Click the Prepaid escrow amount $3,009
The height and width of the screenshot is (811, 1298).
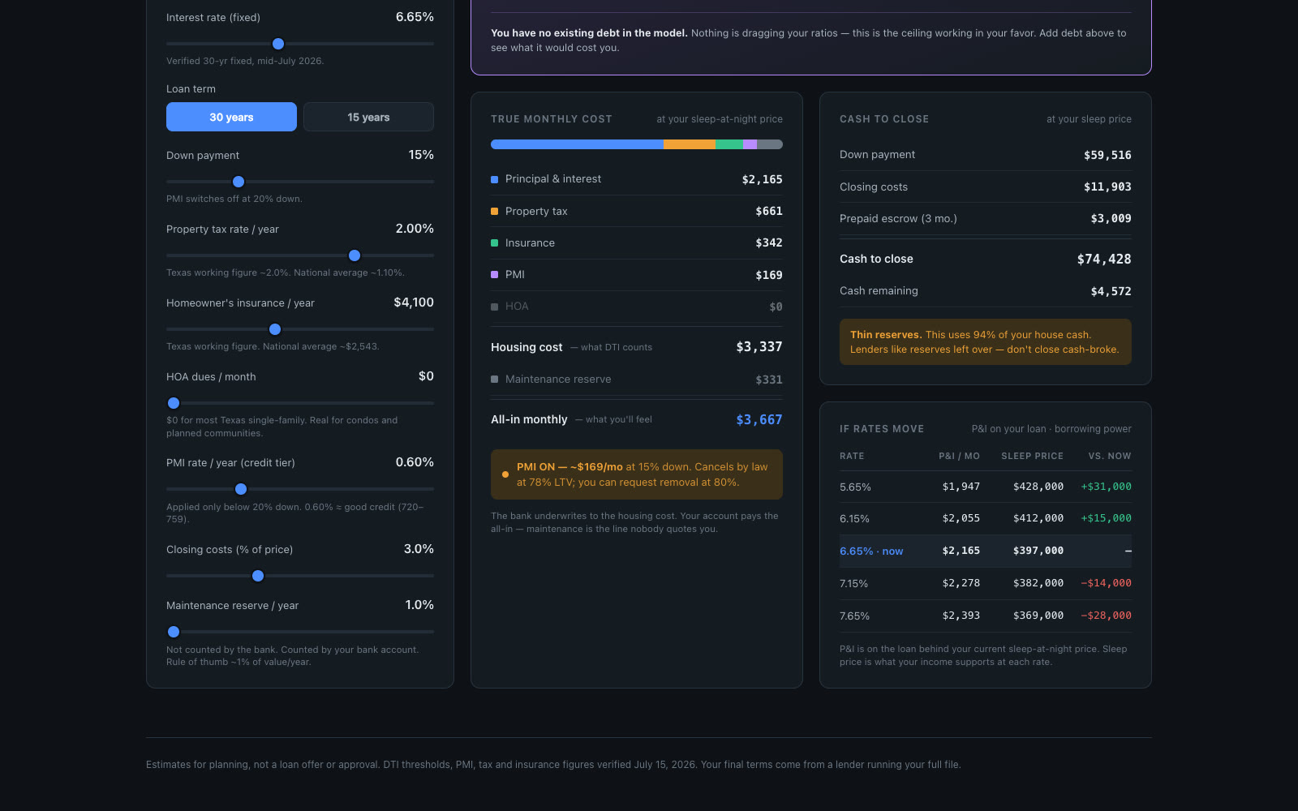pyautogui.click(x=1111, y=218)
